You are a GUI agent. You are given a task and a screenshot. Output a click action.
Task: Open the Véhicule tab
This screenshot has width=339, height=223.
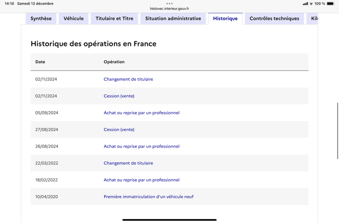(74, 19)
